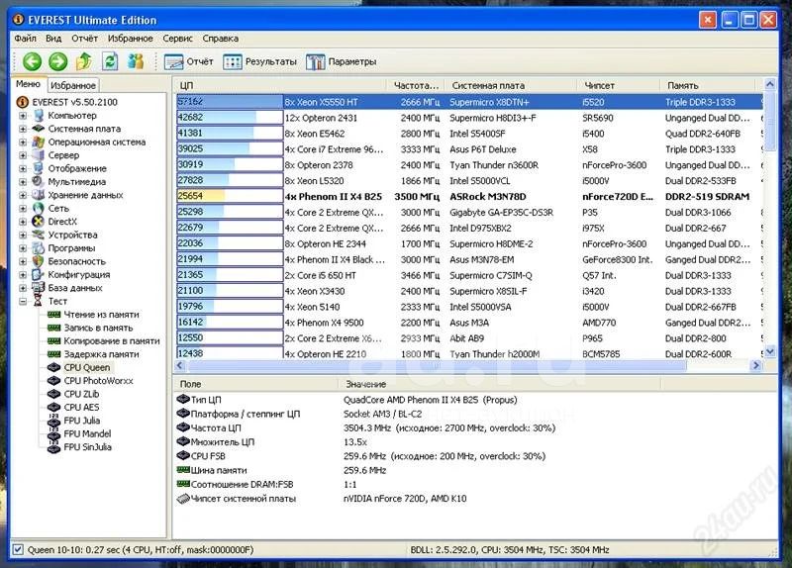Open the Избранное menu in menu bar
The height and width of the screenshot is (568, 792).
131,39
